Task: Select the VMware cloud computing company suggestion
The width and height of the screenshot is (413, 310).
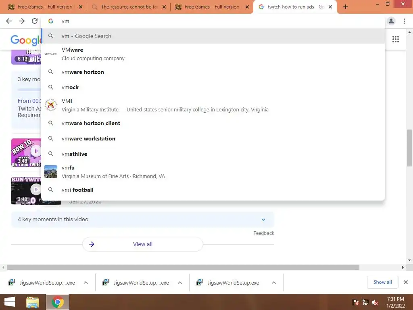Action: (x=213, y=54)
